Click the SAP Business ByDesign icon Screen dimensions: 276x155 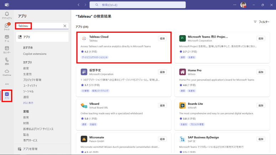pos(182,139)
